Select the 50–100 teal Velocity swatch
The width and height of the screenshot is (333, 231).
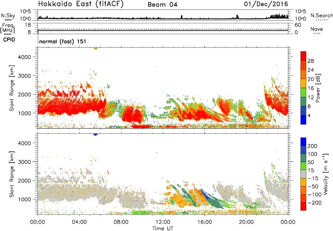303,158
